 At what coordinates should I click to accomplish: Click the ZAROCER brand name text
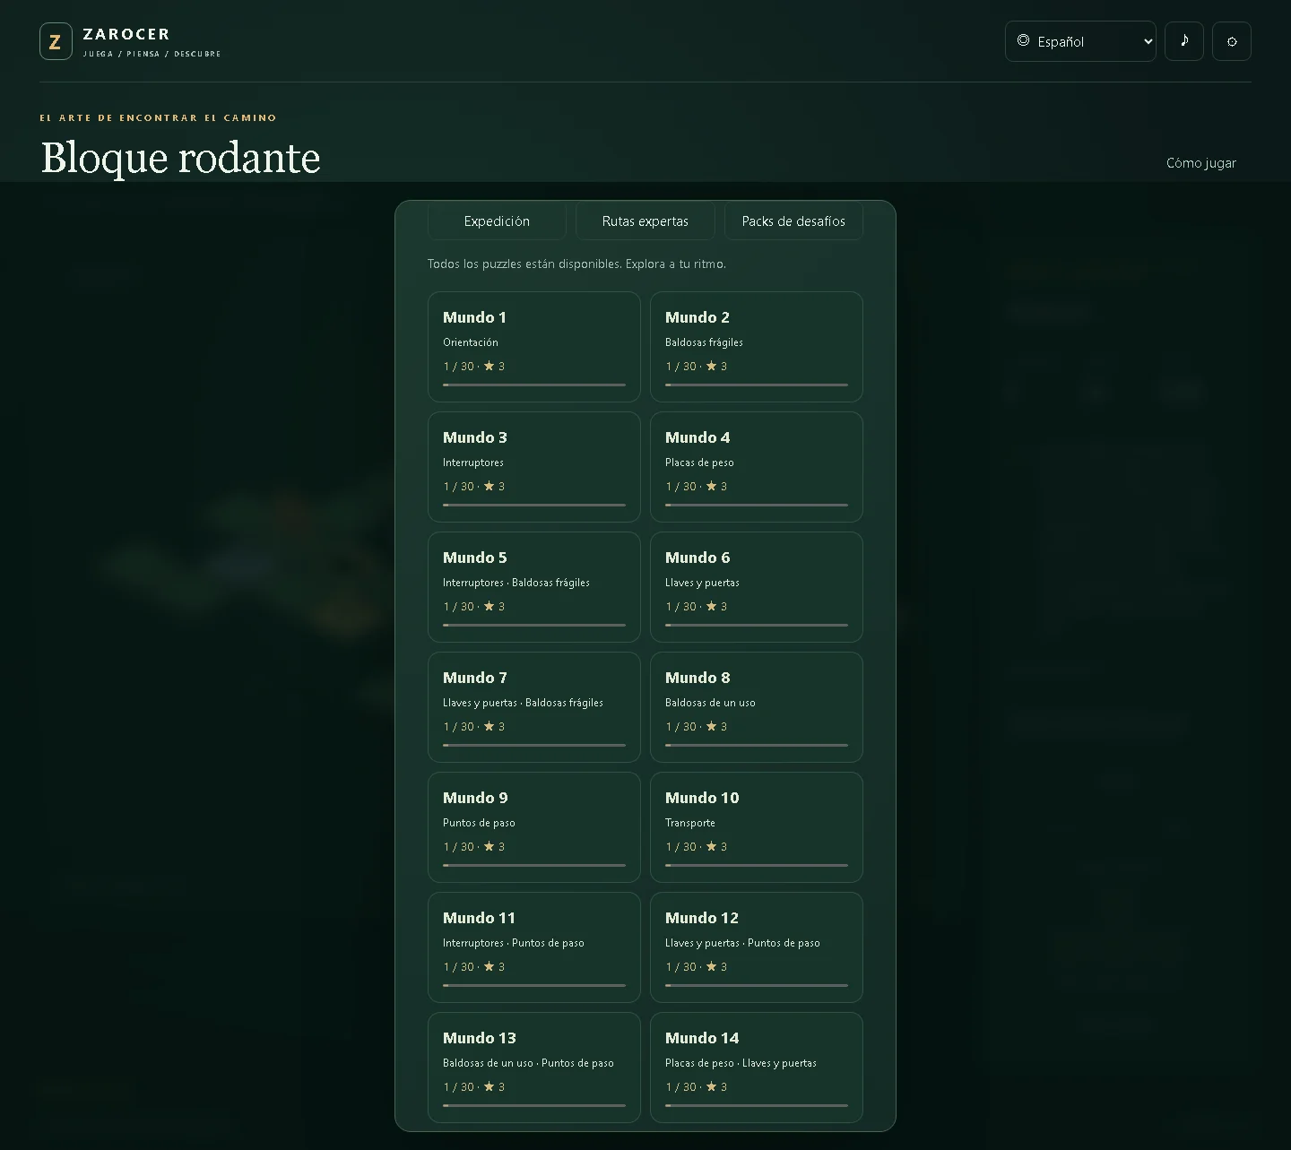click(126, 34)
